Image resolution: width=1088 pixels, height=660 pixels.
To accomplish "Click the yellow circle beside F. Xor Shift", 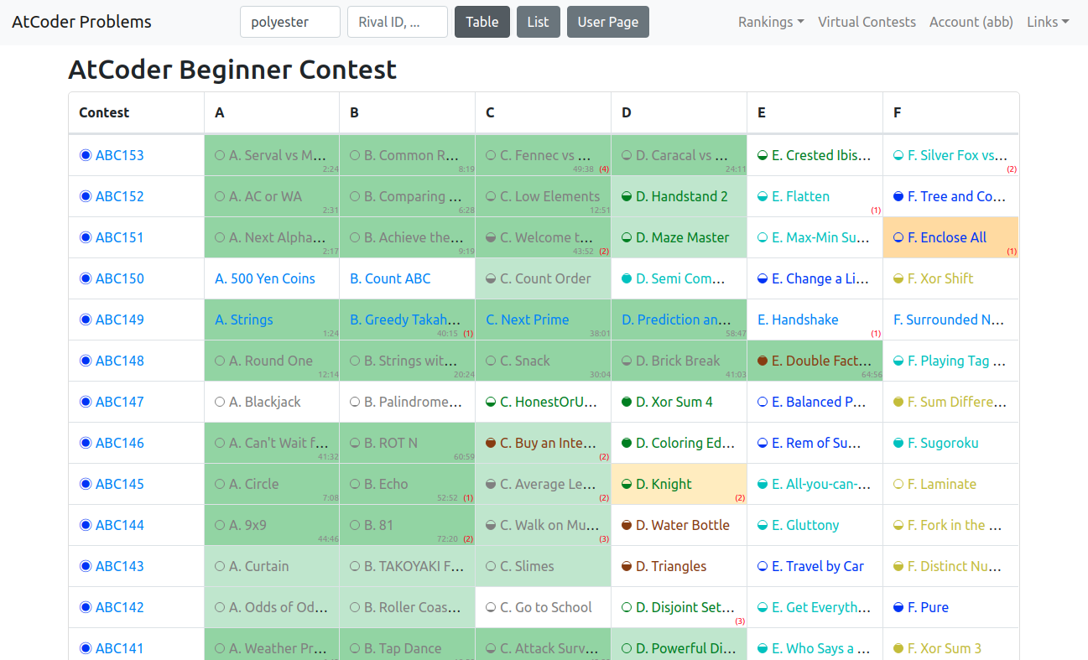I will (898, 278).
